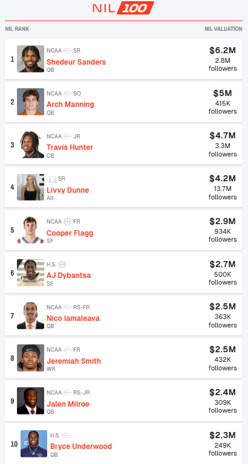Open Jalen Milroe name link
The width and height of the screenshot is (248, 464).
[x=68, y=404]
